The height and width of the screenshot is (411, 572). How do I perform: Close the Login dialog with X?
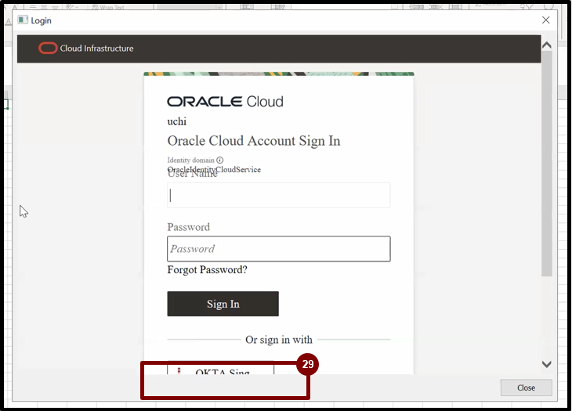click(546, 20)
